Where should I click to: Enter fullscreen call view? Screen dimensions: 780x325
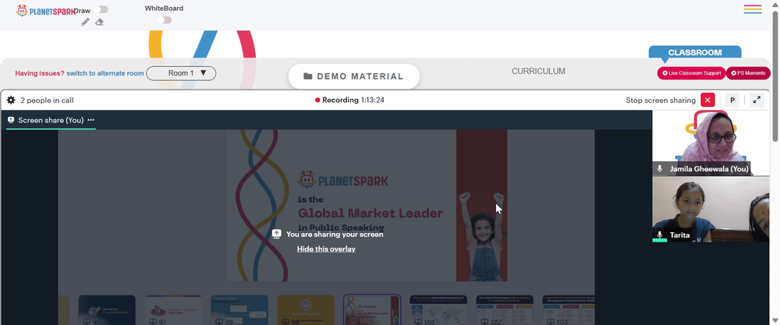(x=757, y=100)
